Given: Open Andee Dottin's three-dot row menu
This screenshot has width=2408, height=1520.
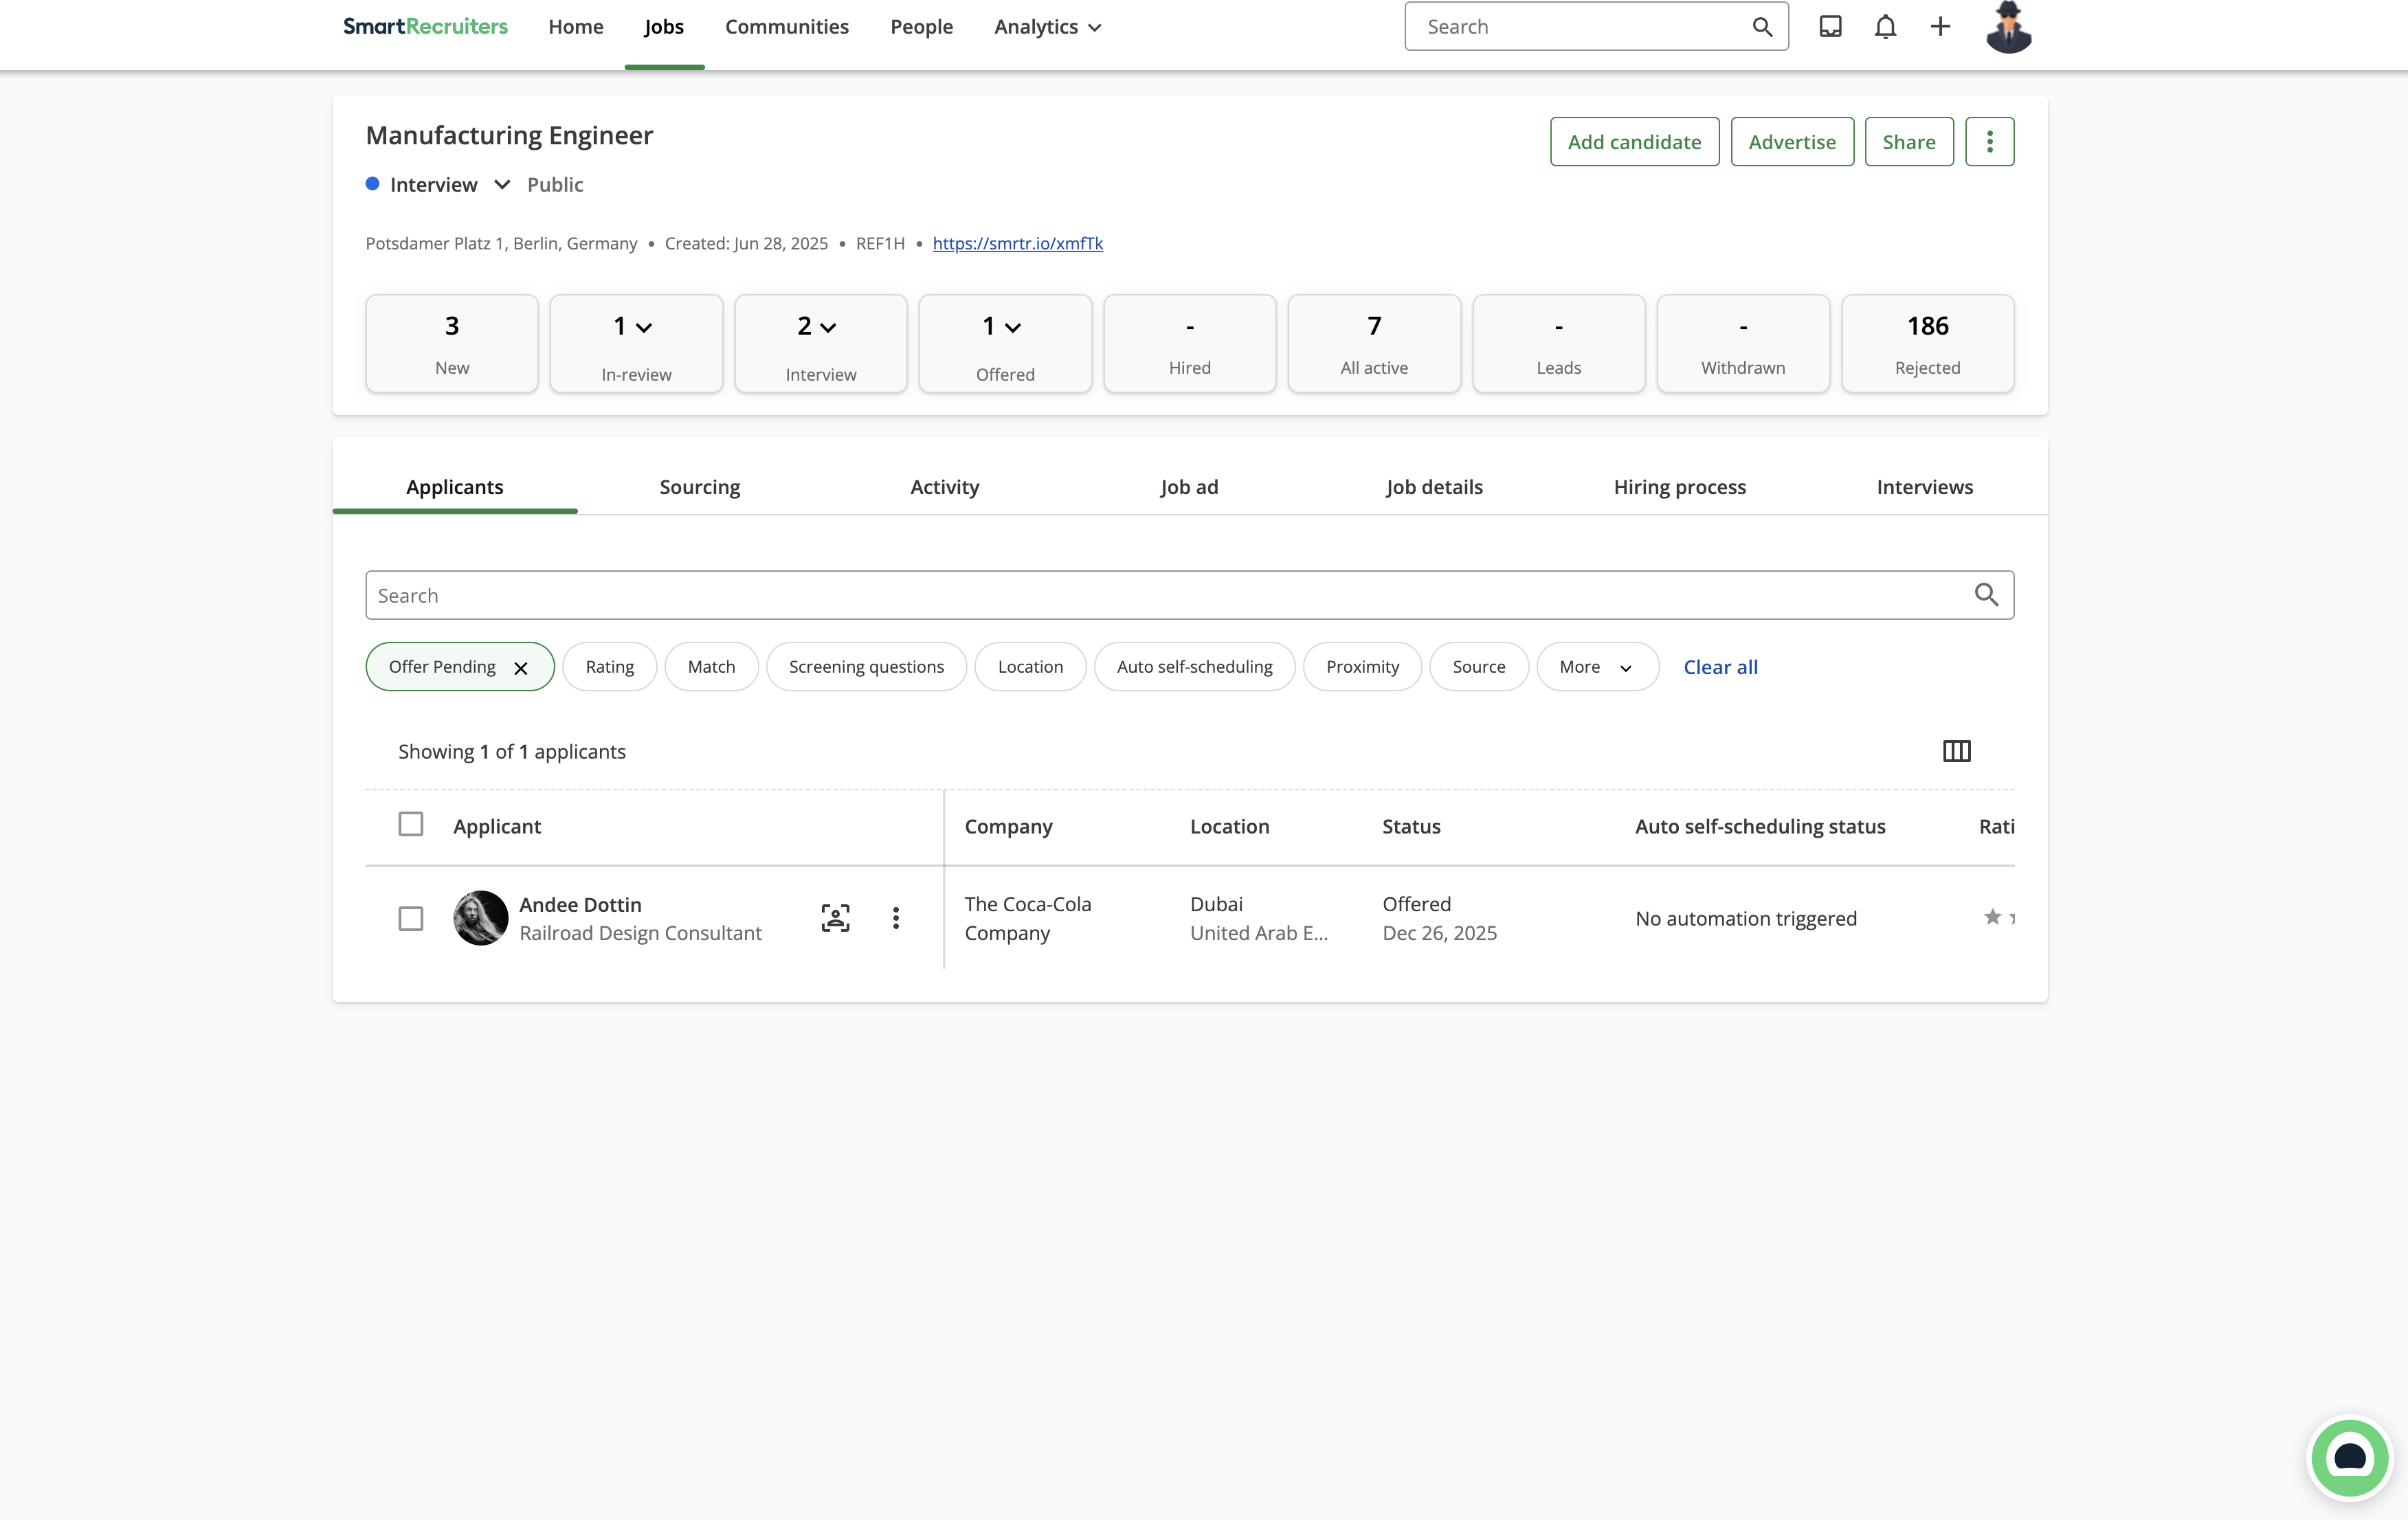Looking at the screenshot, I should pos(895,918).
